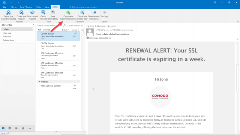Open more navigation options ellipsis
Image resolution: width=240 pixels, height=135 pixels.
(29, 128)
